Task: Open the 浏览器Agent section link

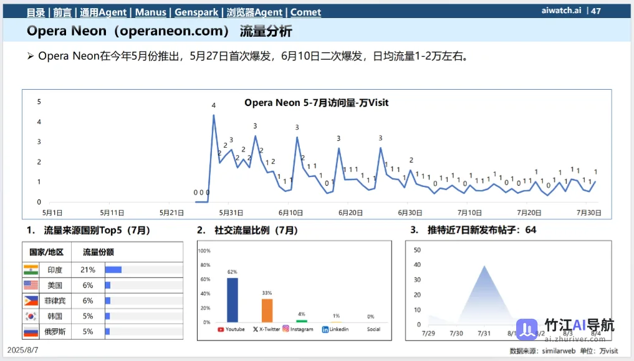Action: click(254, 12)
